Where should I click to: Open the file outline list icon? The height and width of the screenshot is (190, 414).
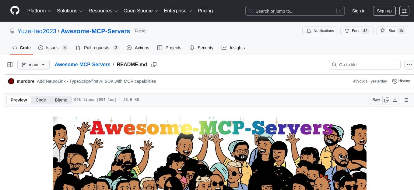[406, 100]
